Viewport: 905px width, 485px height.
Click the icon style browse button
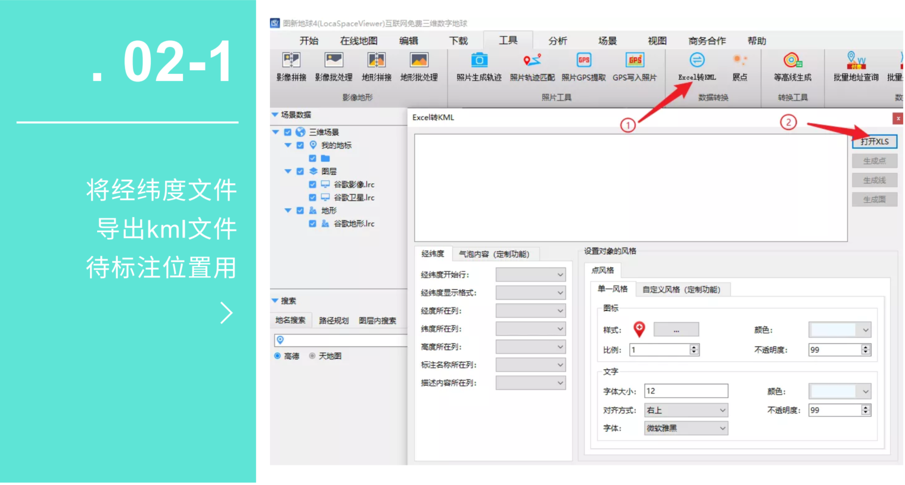(676, 330)
